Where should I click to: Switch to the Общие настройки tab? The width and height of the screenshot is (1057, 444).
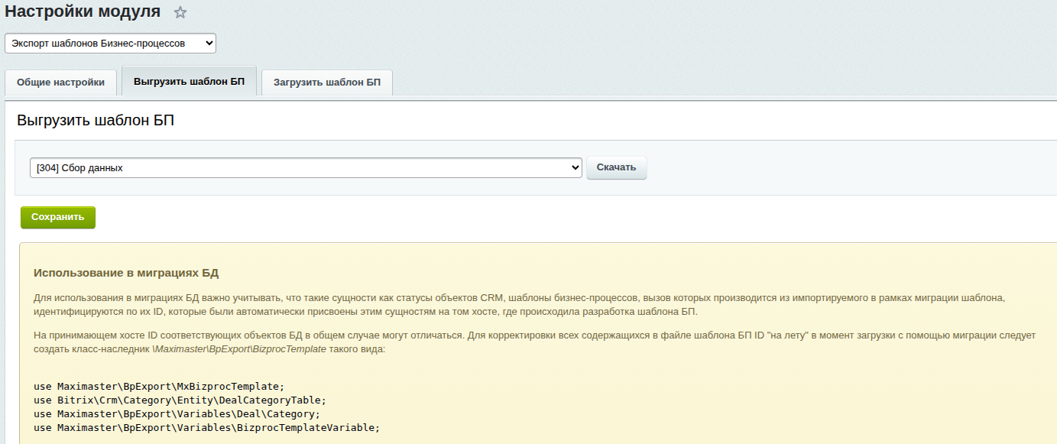click(x=61, y=82)
